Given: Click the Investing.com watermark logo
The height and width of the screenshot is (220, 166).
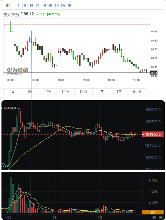Looking at the screenshot, I should 17,71.
